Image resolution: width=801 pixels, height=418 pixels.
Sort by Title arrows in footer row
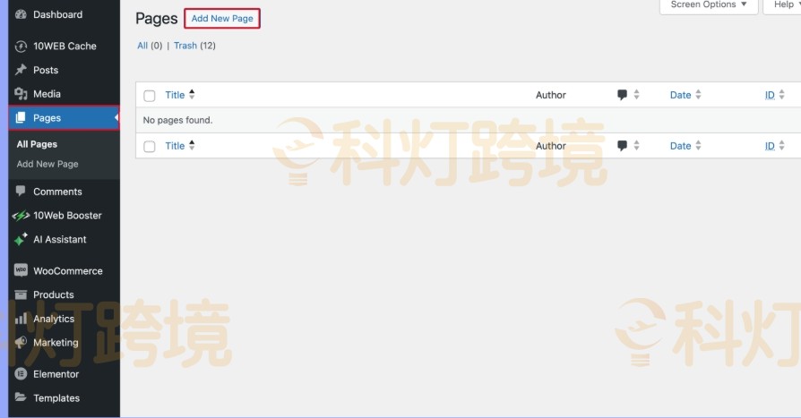(x=192, y=146)
